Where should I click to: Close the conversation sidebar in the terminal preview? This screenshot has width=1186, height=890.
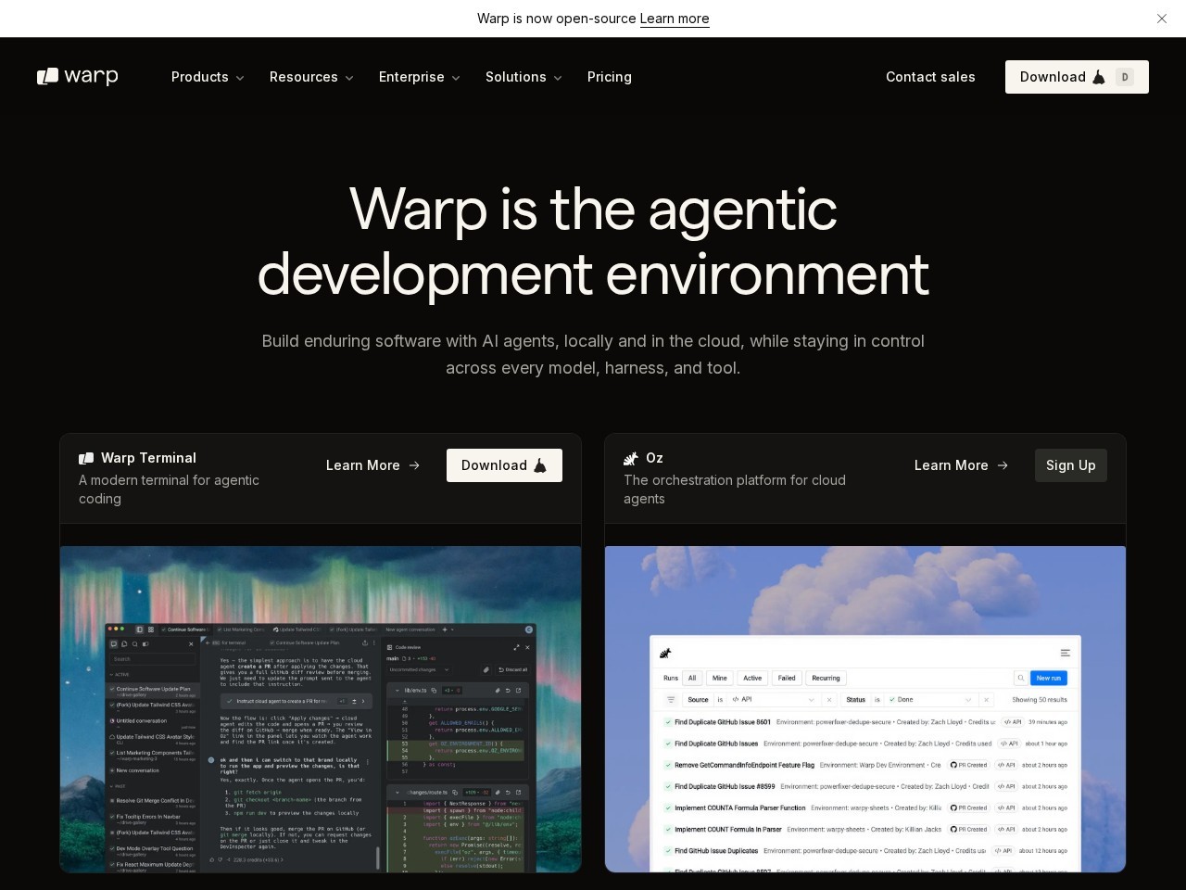[x=192, y=643]
